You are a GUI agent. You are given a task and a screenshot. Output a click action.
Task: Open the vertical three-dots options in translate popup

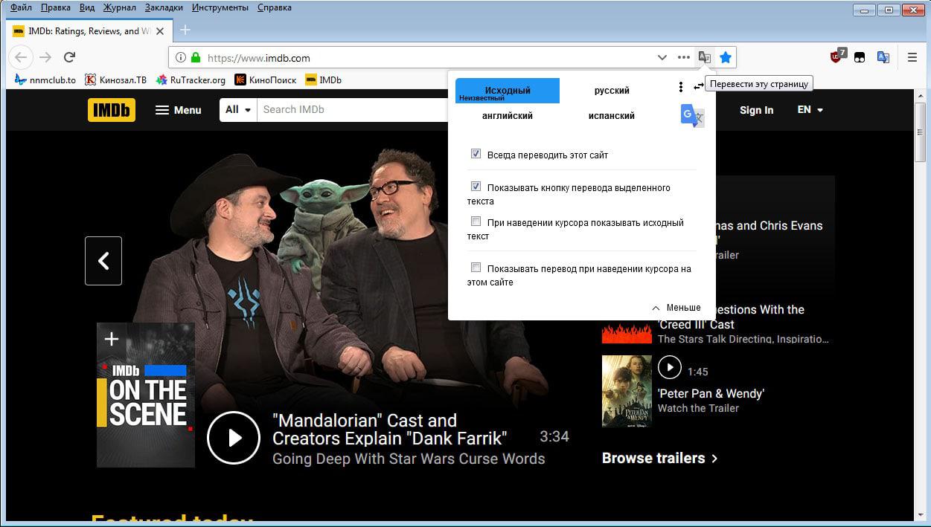tap(680, 88)
